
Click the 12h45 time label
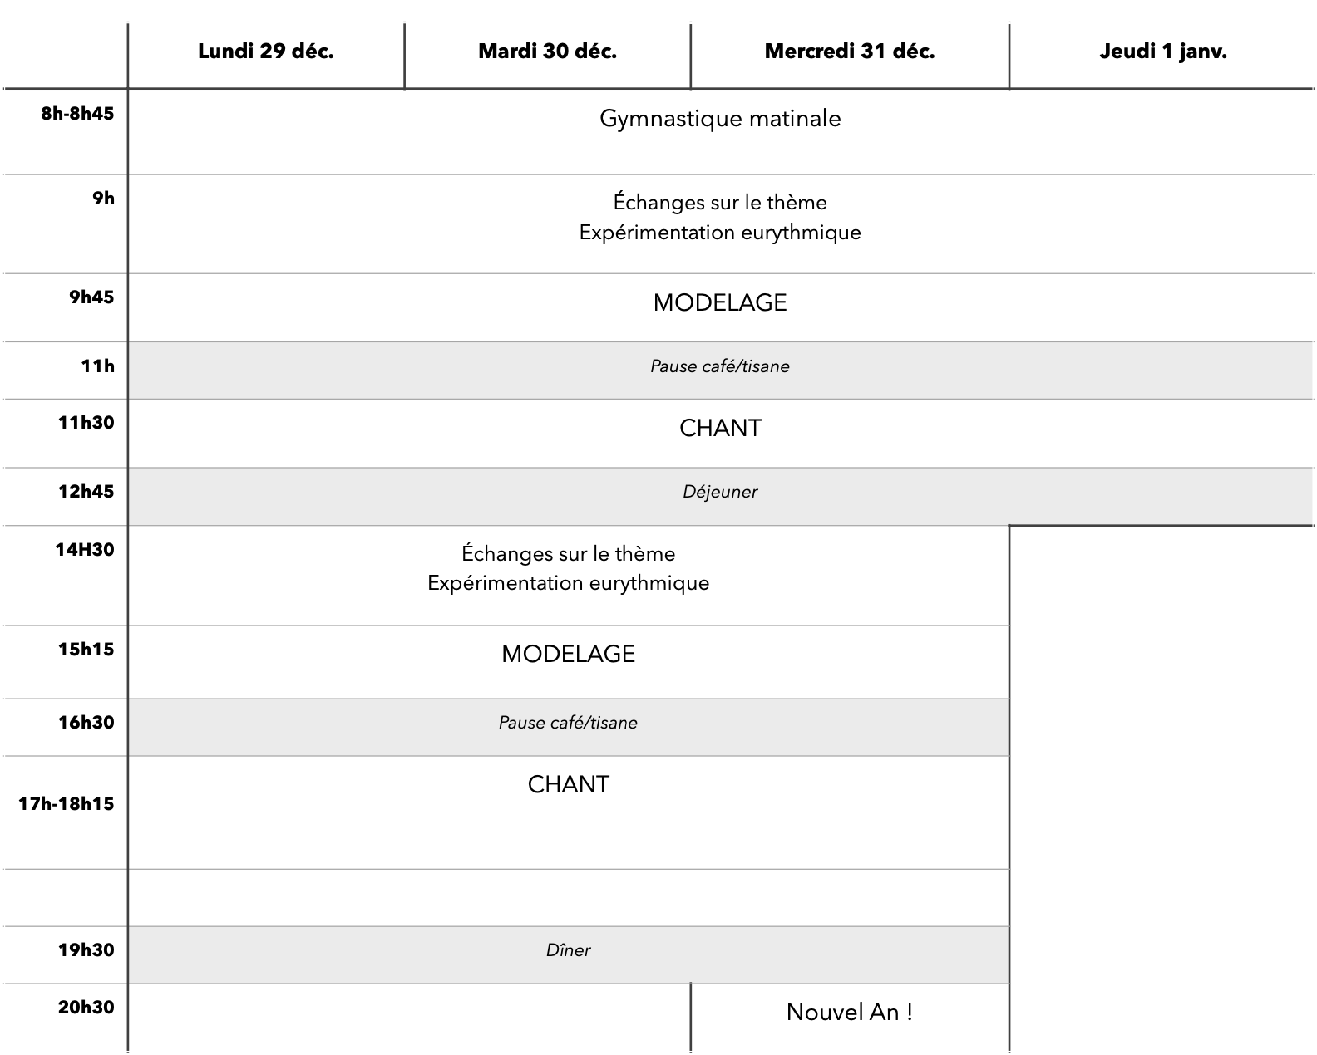pyautogui.click(x=86, y=492)
